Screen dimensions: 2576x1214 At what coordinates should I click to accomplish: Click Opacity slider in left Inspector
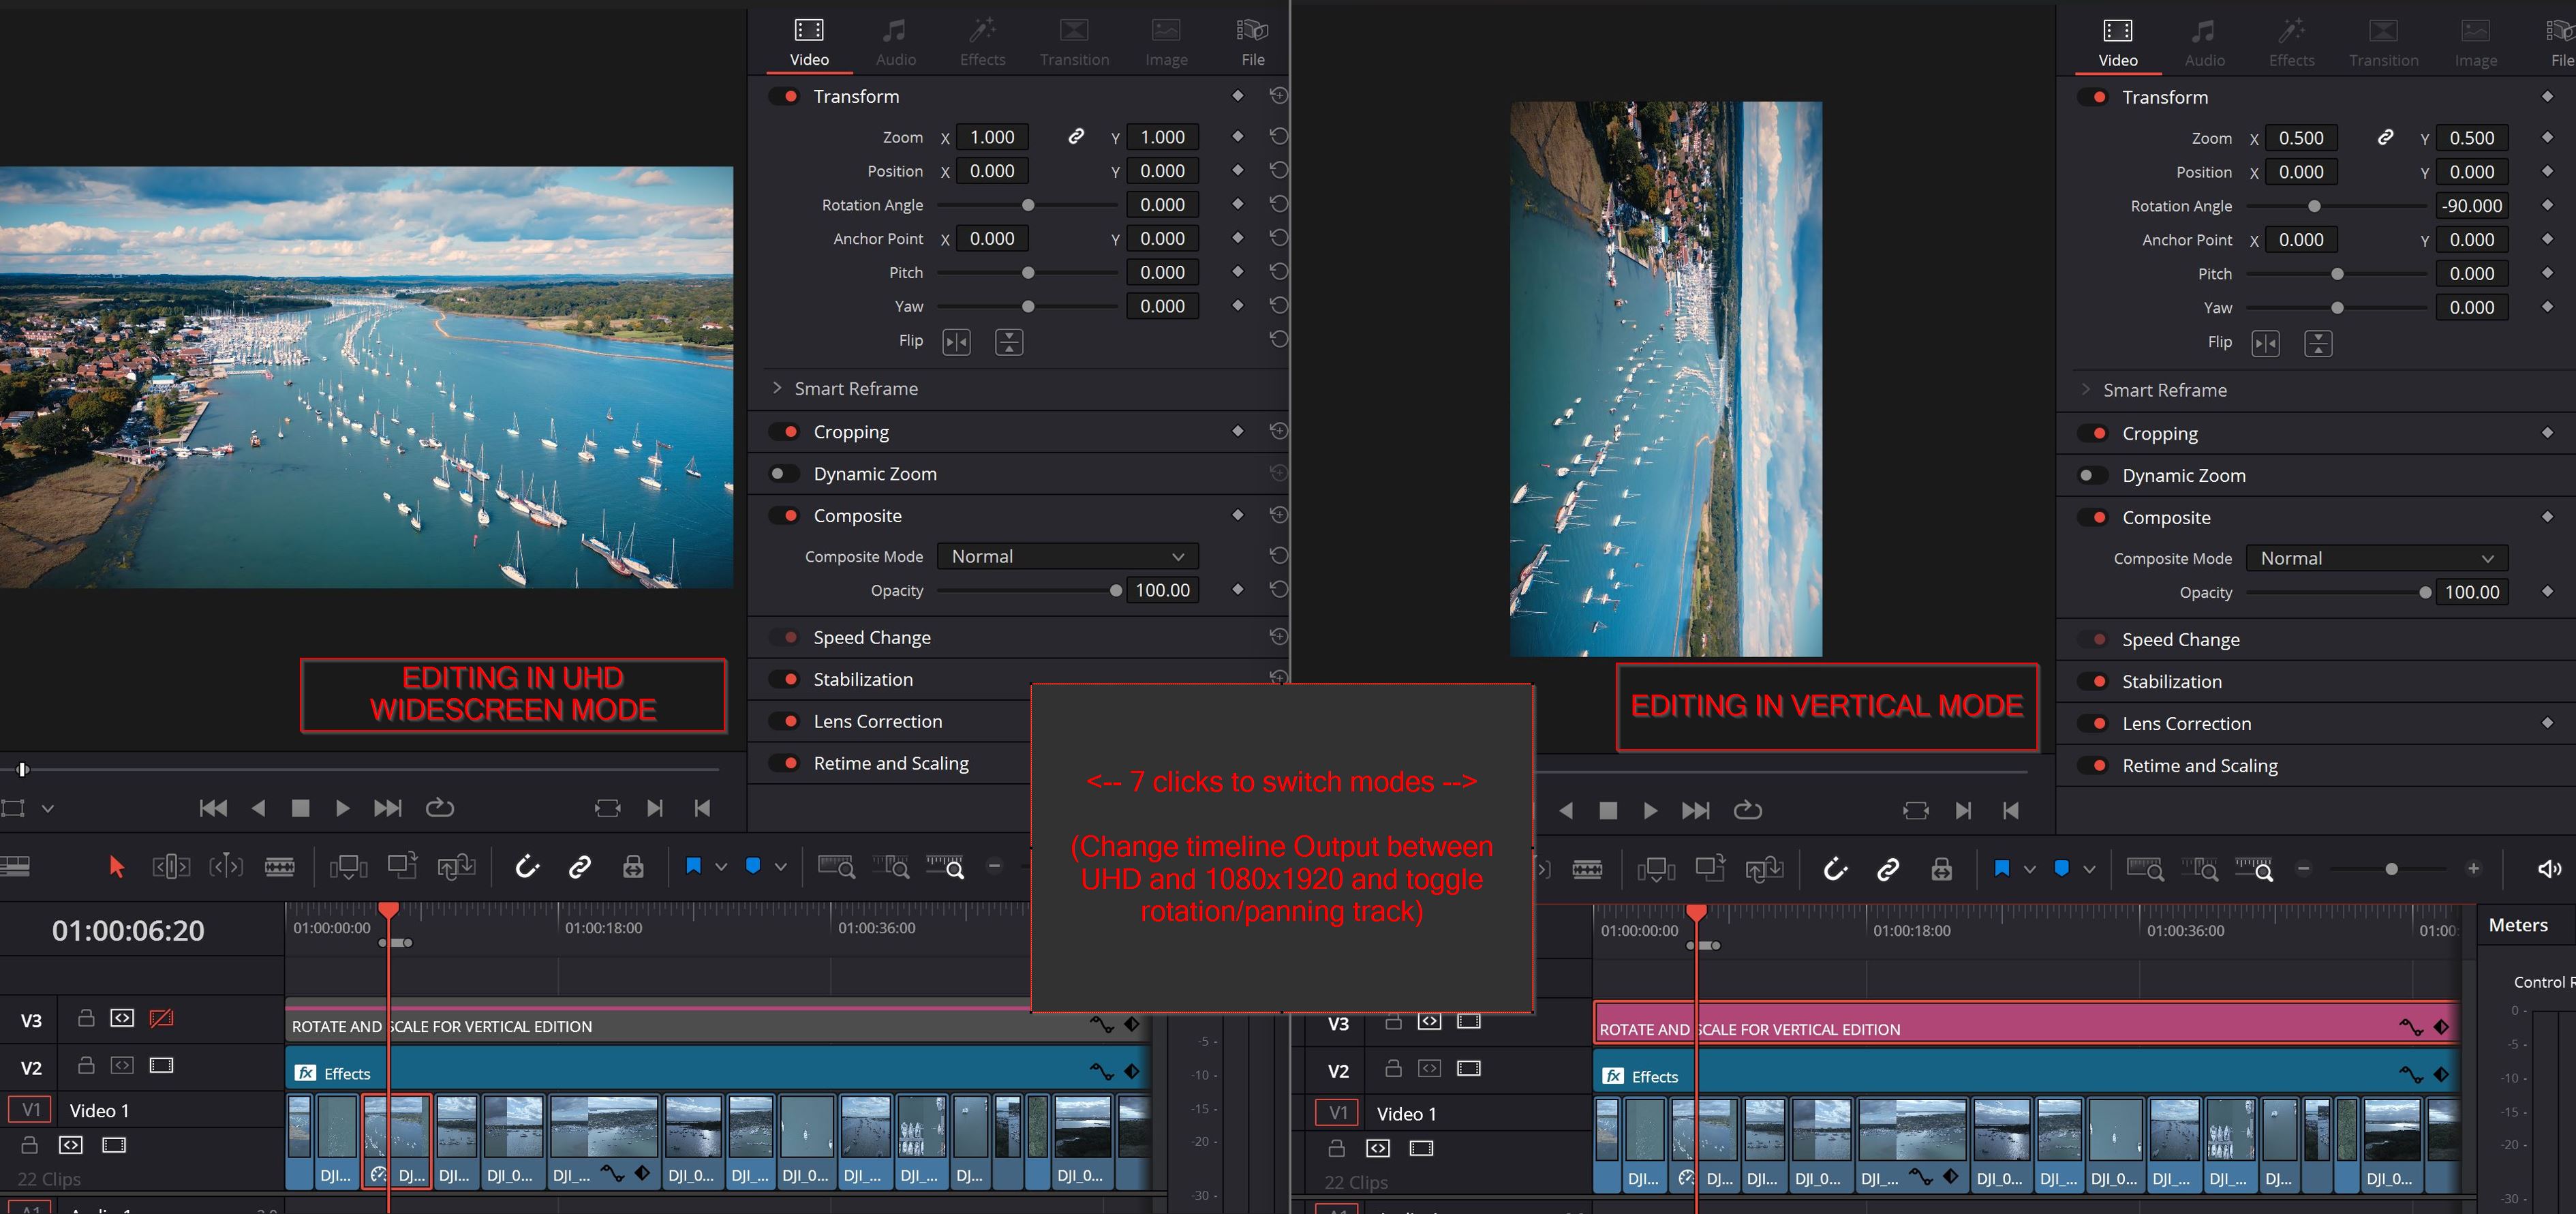tap(1027, 590)
